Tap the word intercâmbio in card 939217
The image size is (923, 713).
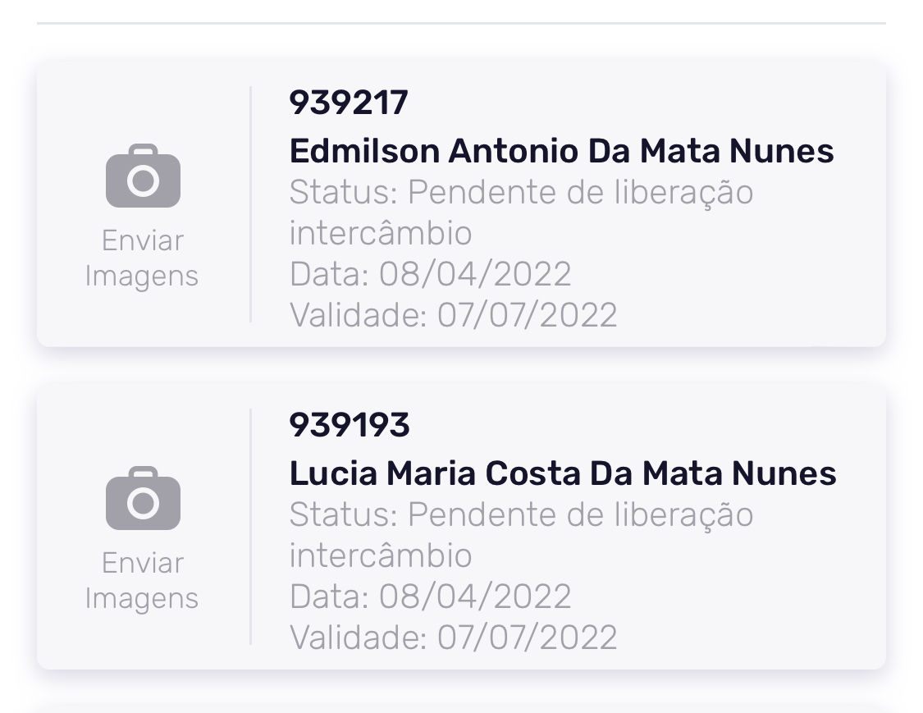381,234
